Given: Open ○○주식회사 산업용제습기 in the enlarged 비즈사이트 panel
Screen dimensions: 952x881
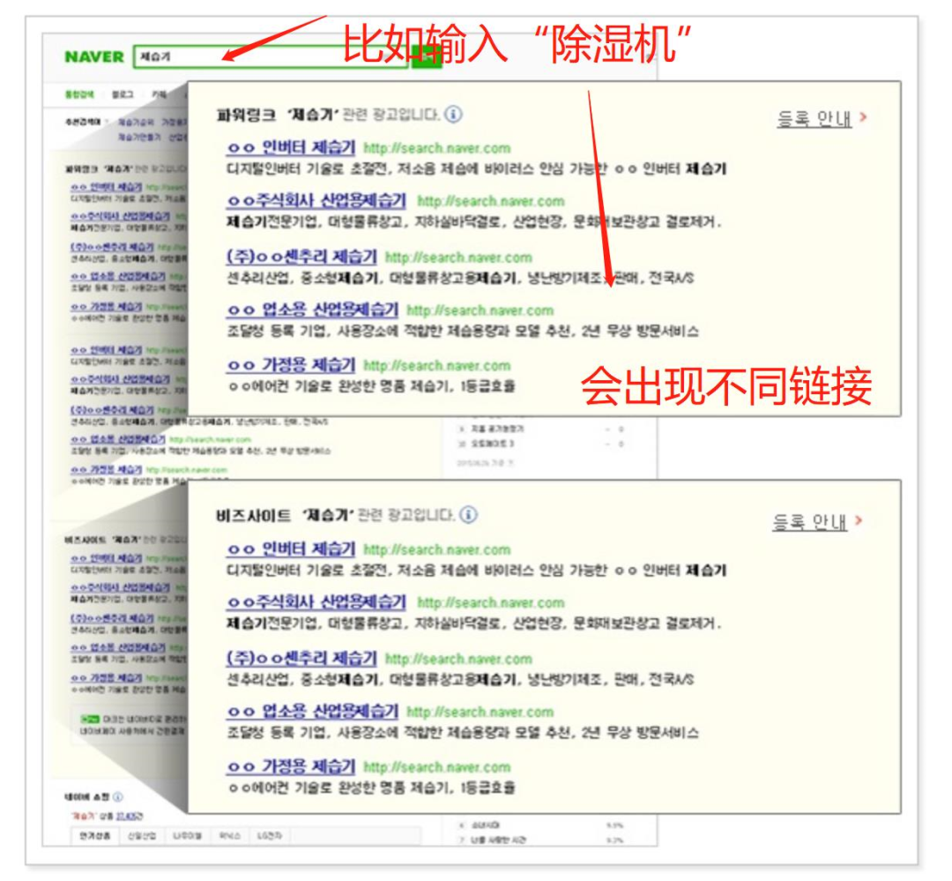Looking at the screenshot, I should pyautogui.click(x=316, y=602).
